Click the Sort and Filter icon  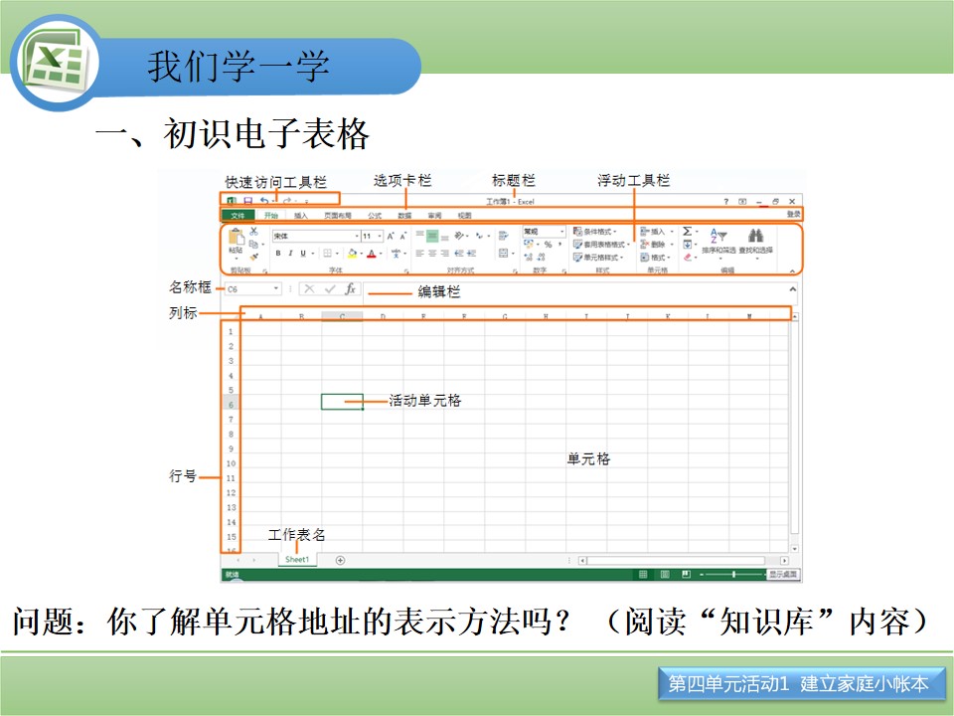click(x=717, y=236)
